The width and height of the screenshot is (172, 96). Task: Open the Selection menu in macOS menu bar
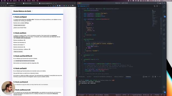[x=15, y=1]
